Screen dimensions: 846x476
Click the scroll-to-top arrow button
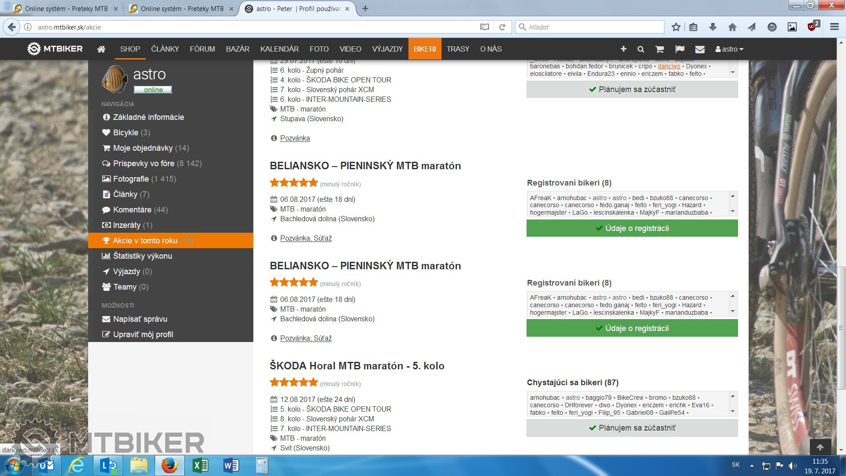(x=820, y=447)
